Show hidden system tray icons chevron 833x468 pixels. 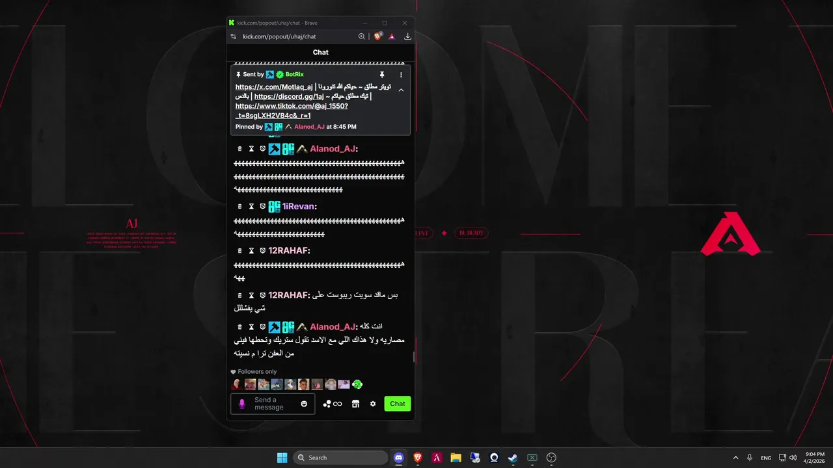point(736,458)
